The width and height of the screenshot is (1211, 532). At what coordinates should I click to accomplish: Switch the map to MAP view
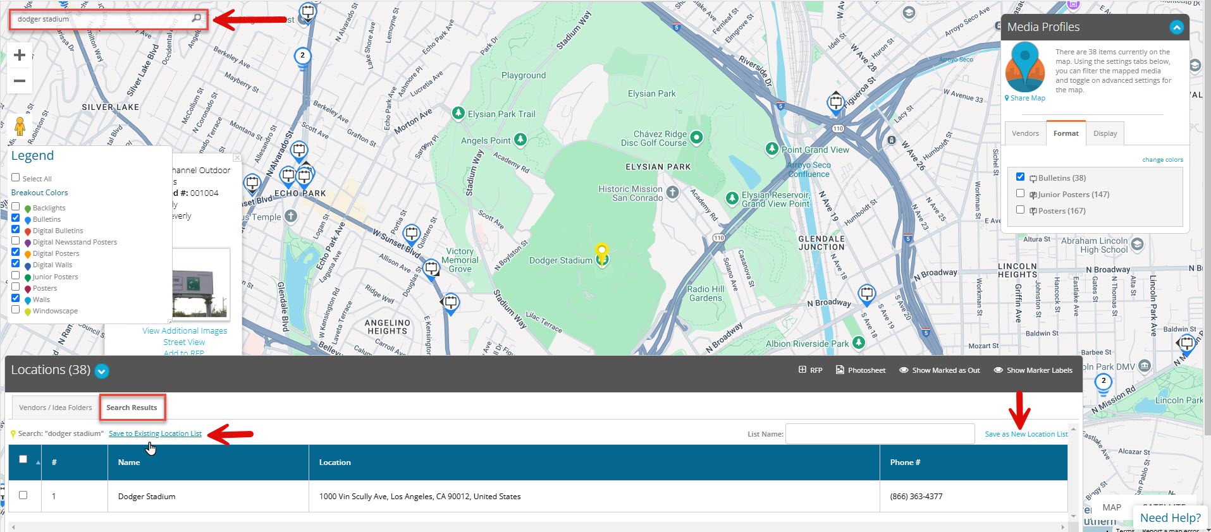[1111, 507]
